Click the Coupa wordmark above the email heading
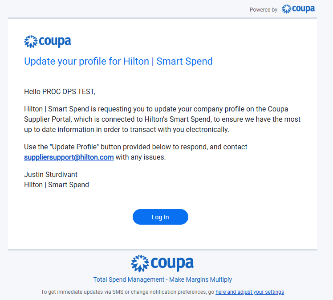Image resolution: width=333 pixels, height=300 pixels. coord(55,41)
